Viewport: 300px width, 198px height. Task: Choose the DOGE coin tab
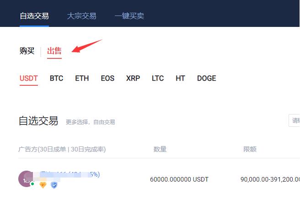coord(206,78)
